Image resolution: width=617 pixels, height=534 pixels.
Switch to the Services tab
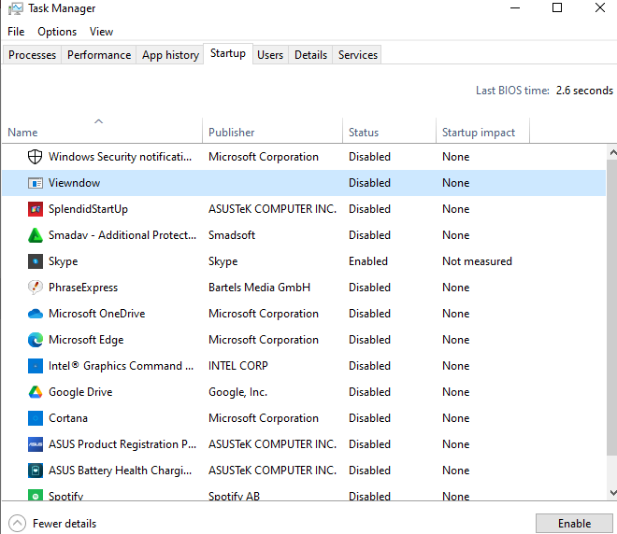click(358, 55)
